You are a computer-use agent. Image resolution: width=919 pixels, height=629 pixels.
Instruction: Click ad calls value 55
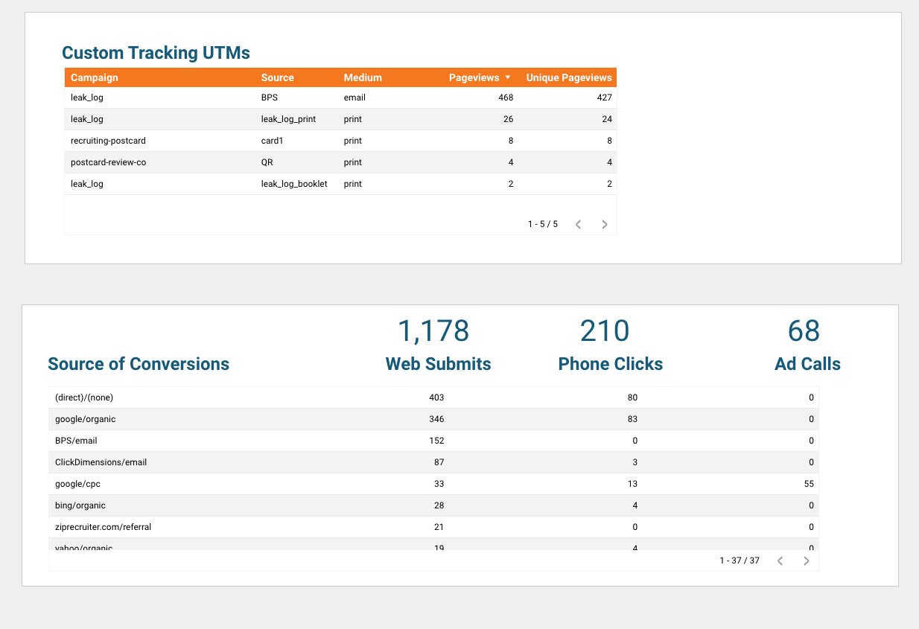(x=808, y=484)
